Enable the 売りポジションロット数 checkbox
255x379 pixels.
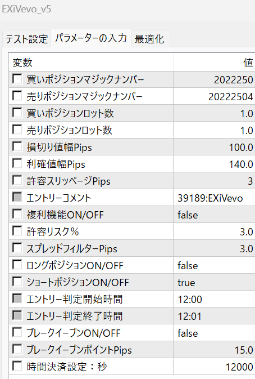click(x=17, y=130)
